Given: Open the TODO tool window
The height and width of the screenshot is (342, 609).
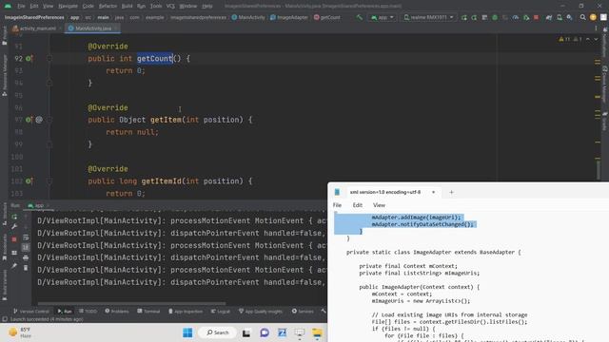Looking at the screenshot, I should [88, 311].
